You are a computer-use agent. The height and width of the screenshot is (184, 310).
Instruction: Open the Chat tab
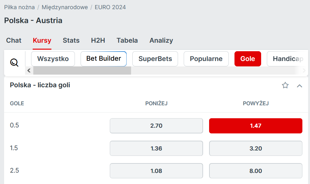14,40
